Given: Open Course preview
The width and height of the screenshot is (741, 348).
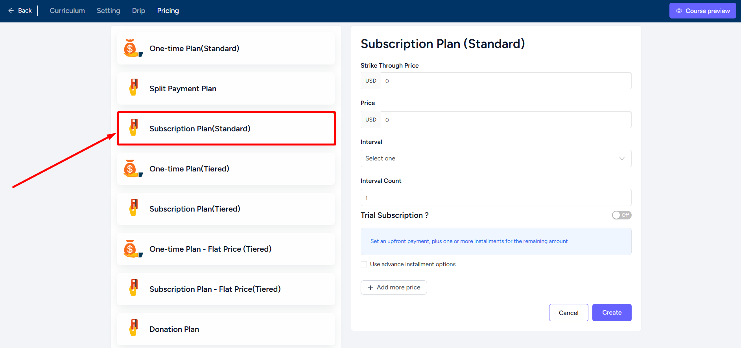Looking at the screenshot, I should (x=702, y=11).
